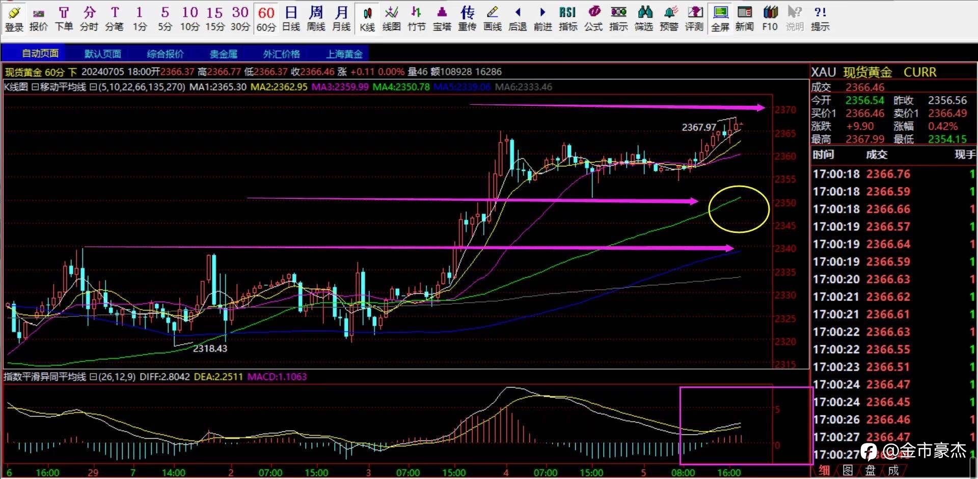Image resolution: width=978 pixels, height=479 pixels.
Task: Open the 贵金属 precious metals tab
Action: (224, 54)
